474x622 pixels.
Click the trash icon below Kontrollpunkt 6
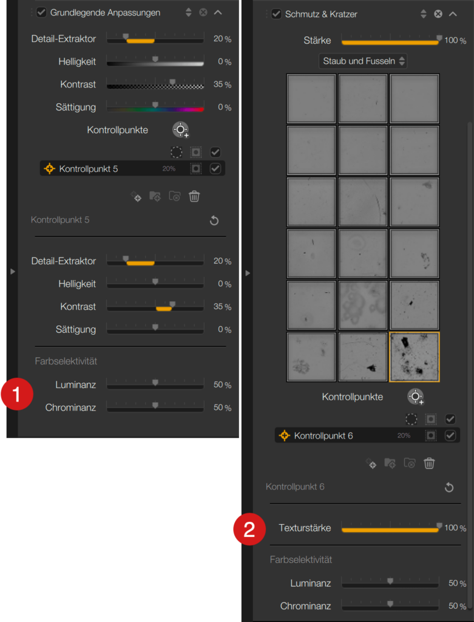(429, 463)
